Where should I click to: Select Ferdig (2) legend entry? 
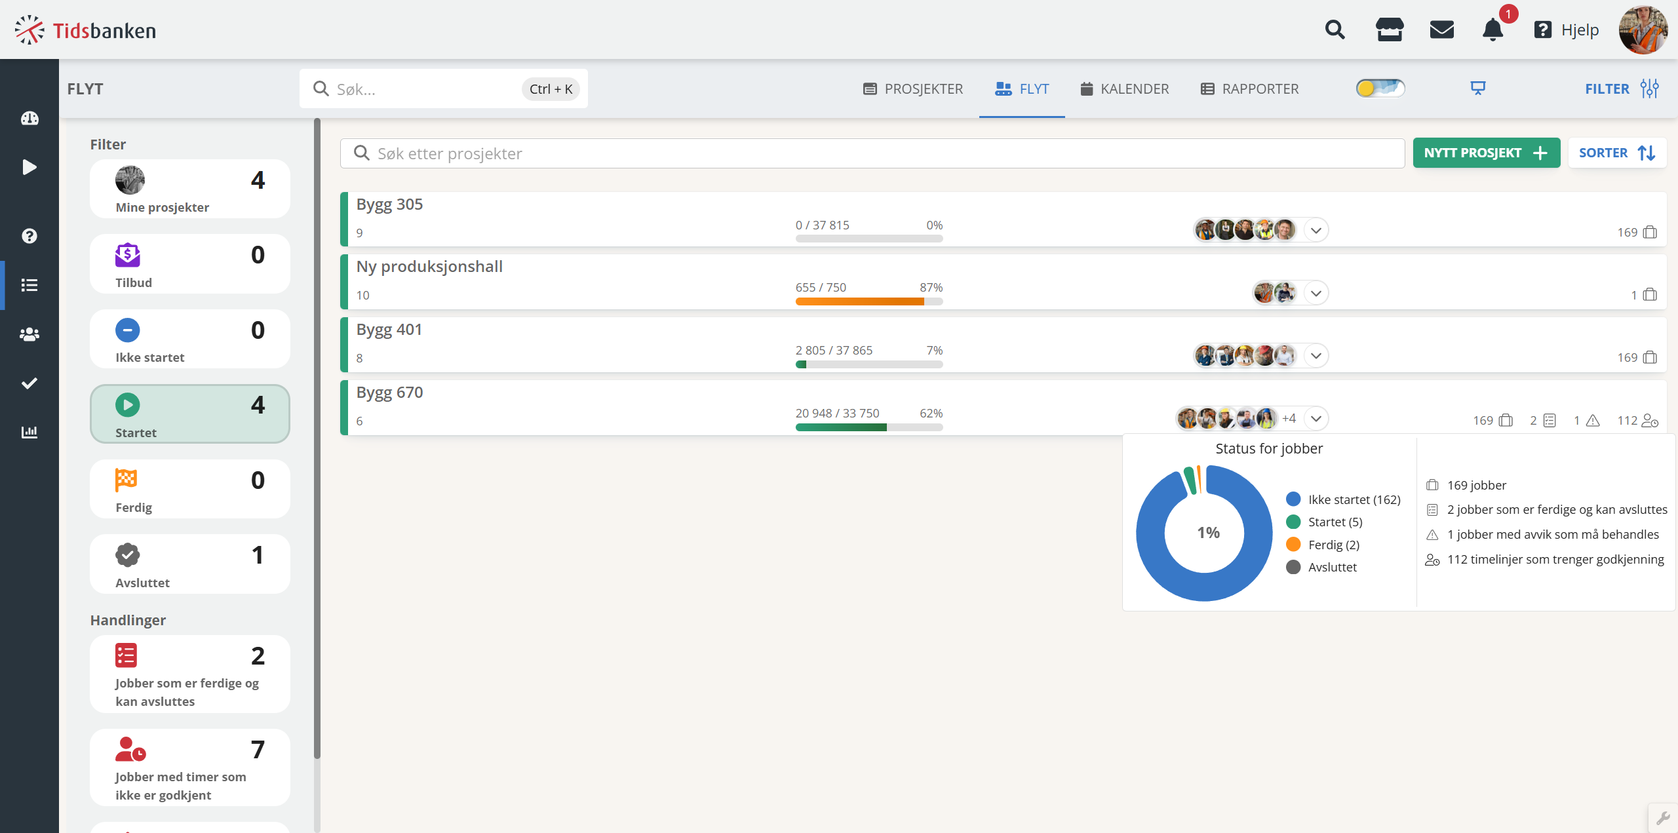[1323, 545]
